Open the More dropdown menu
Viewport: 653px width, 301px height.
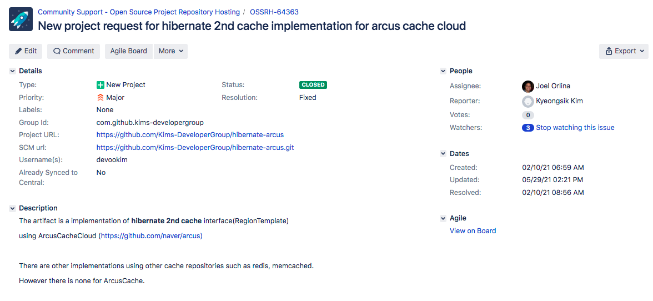coord(171,51)
